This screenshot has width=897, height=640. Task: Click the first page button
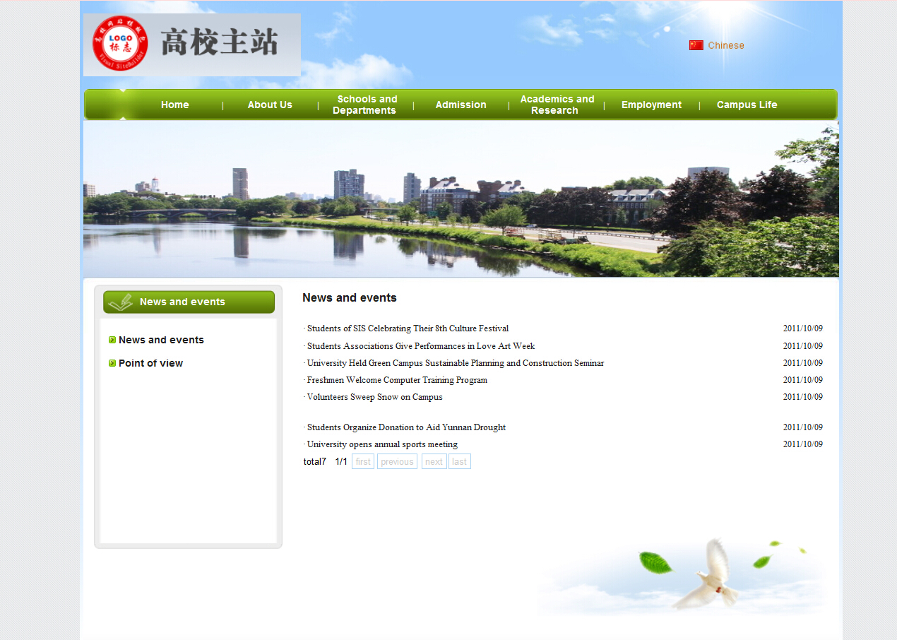(x=363, y=461)
